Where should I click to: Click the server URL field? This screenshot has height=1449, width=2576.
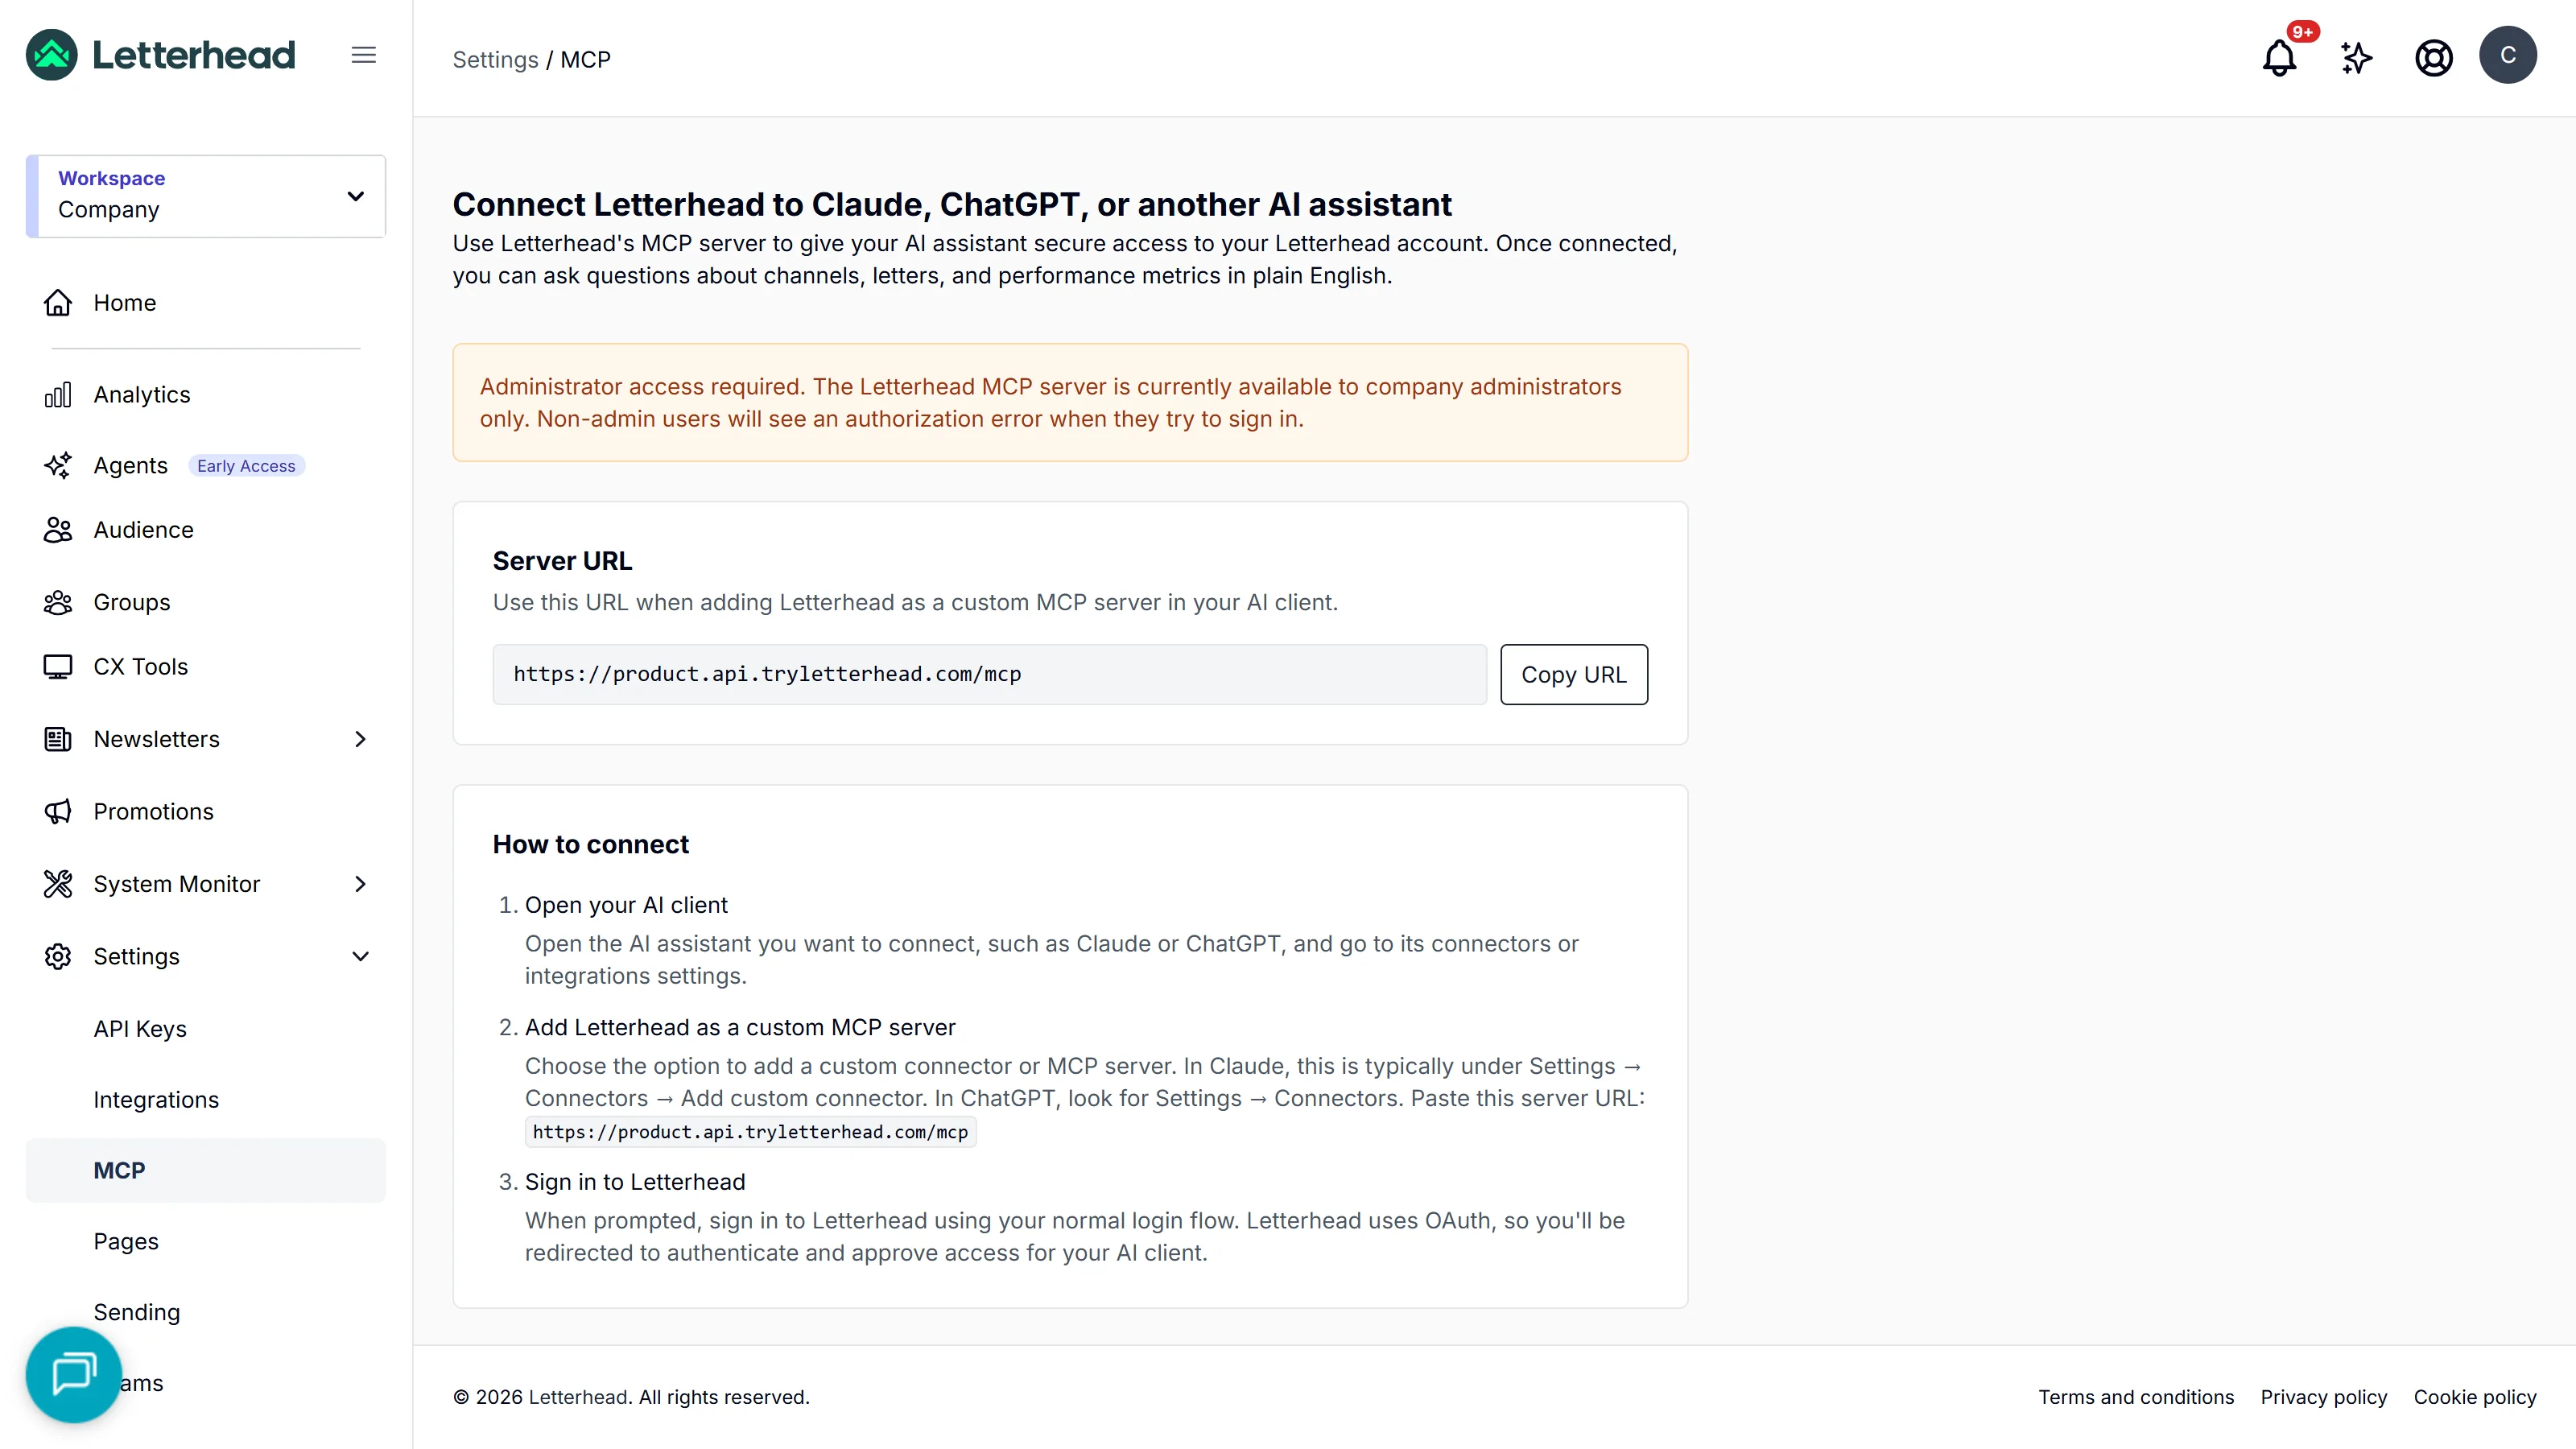[x=989, y=675]
